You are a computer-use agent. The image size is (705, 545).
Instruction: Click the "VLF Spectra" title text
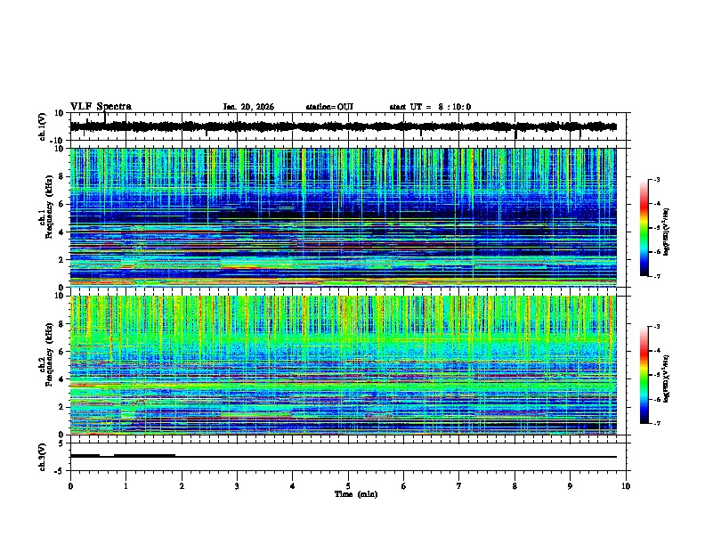101,107
